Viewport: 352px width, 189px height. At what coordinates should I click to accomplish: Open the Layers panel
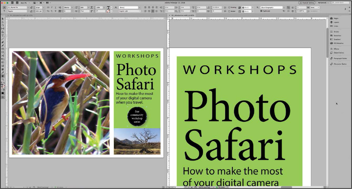(335, 22)
